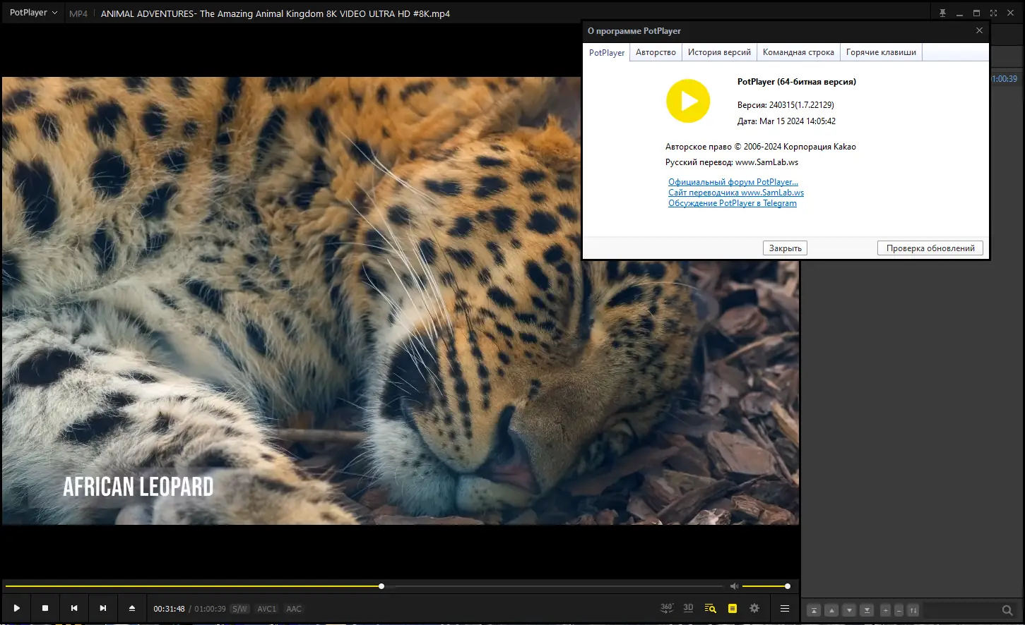Click the yellow PotPlayer logo in About

pyautogui.click(x=688, y=101)
